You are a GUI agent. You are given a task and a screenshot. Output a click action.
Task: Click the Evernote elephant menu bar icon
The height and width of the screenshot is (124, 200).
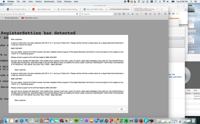(x=128, y=1)
